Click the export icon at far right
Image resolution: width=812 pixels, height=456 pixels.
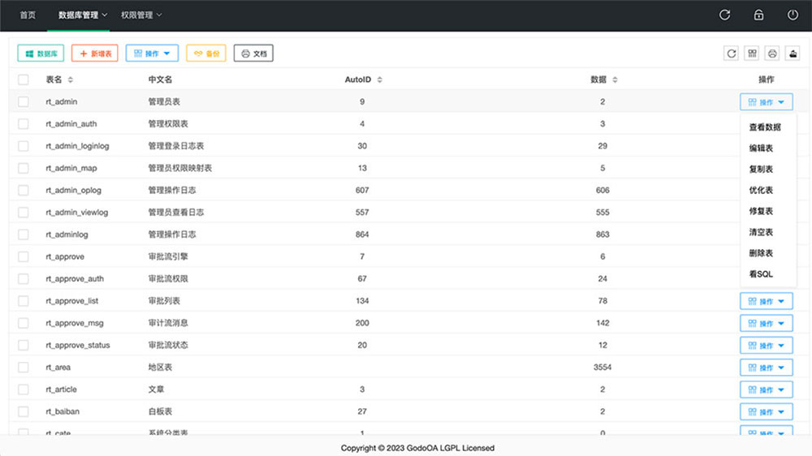(793, 54)
